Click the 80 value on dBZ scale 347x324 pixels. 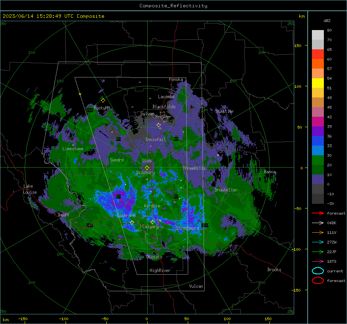[x=329, y=30]
